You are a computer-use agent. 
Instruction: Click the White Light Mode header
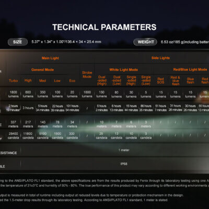click(123, 69)
